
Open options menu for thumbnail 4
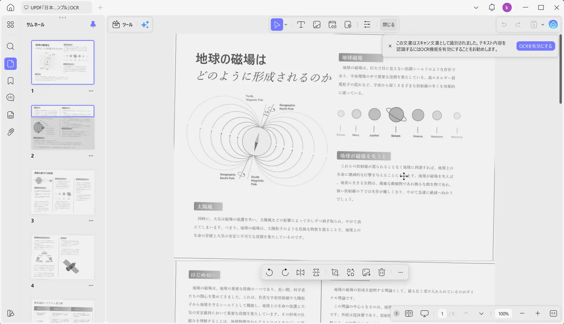point(91,285)
